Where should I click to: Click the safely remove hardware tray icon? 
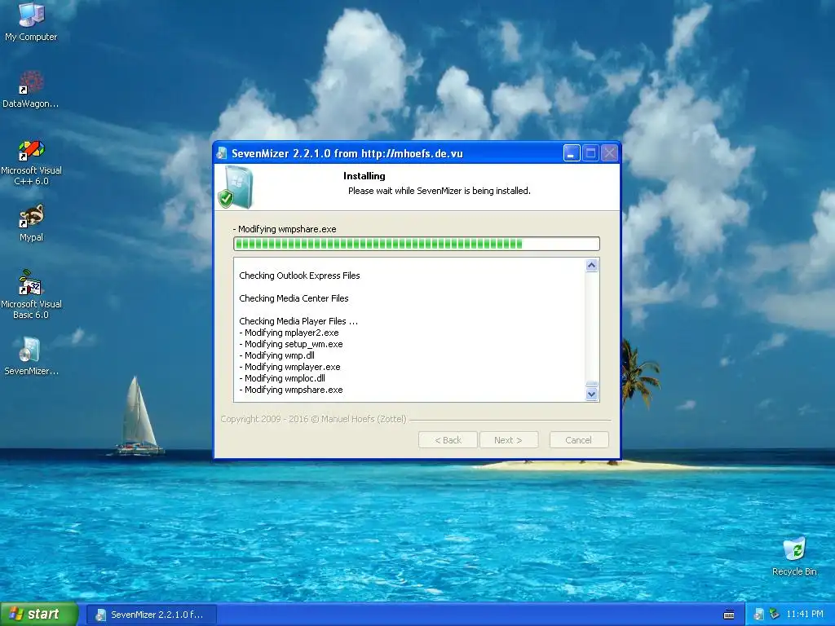point(775,615)
